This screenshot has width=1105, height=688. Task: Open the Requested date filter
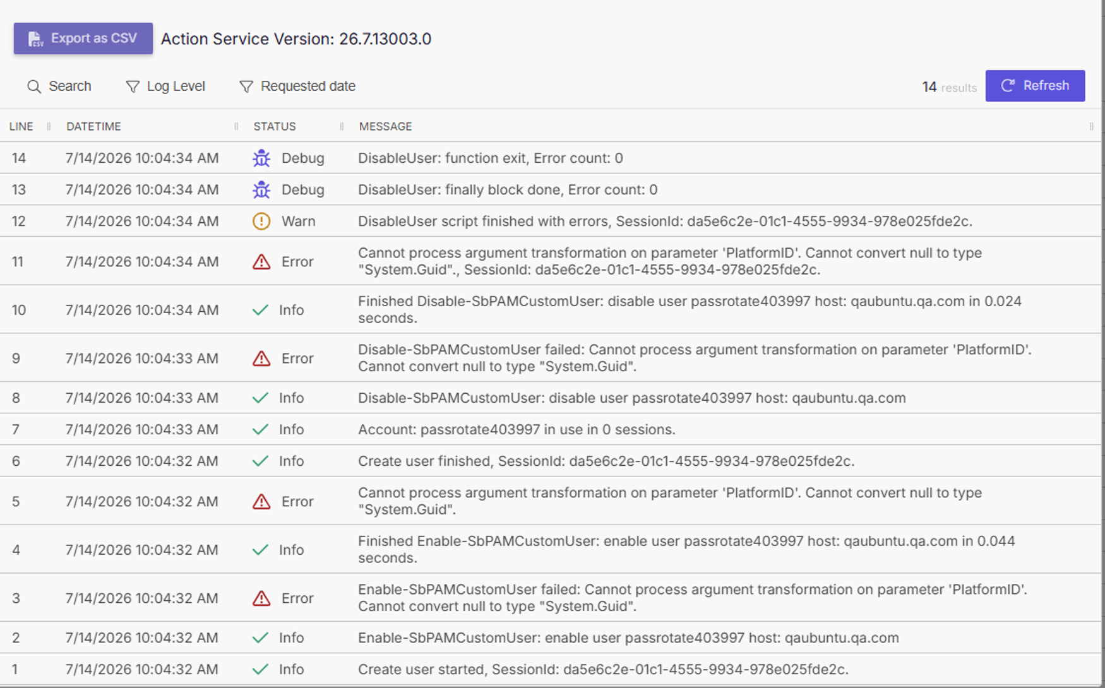297,86
